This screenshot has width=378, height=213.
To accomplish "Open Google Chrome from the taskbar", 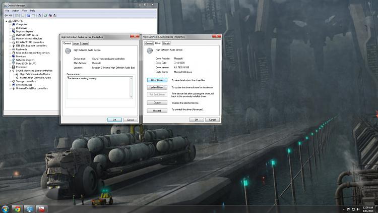I will coord(17,209).
